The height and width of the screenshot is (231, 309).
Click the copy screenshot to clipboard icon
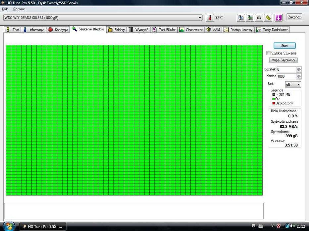(x=250, y=18)
